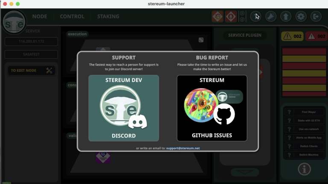Click the update arrow icon

(x=286, y=16)
